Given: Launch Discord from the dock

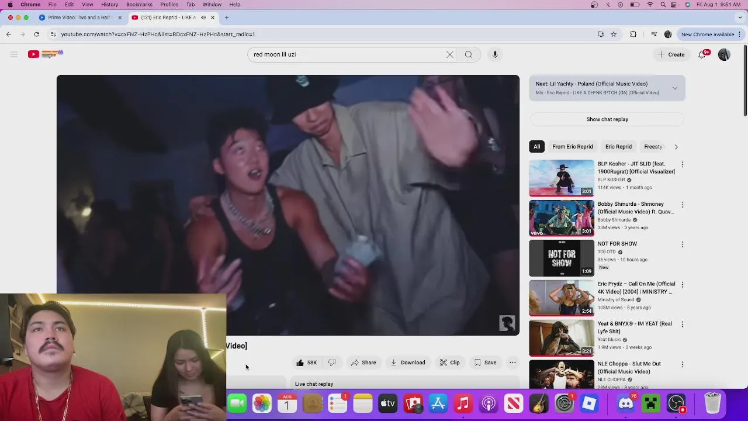Looking at the screenshot, I should click(x=626, y=403).
